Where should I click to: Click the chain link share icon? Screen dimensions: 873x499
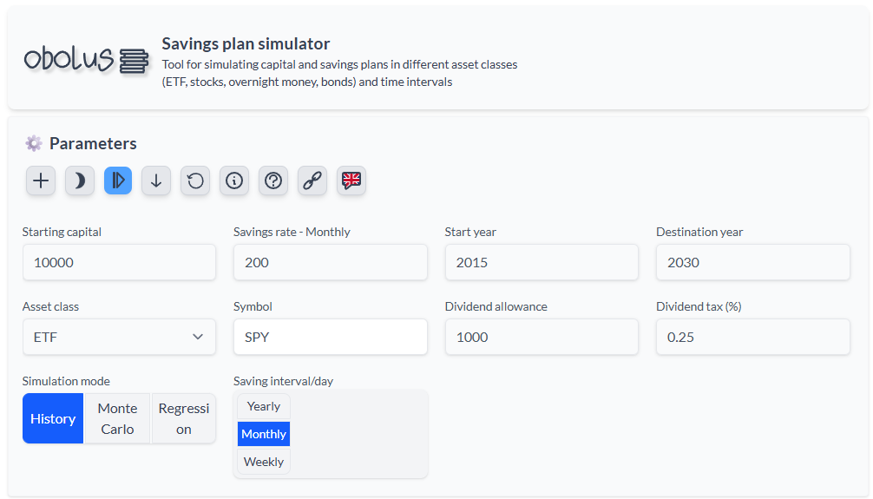click(x=312, y=181)
